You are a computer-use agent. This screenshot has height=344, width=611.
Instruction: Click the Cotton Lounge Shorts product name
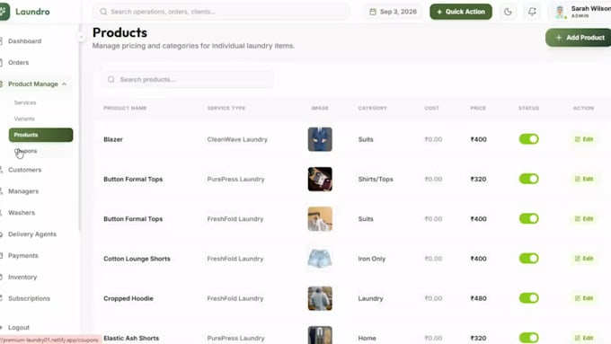point(137,259)
